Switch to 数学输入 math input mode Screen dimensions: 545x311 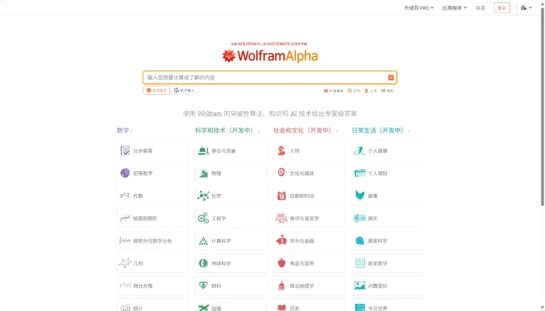point(184,90)
